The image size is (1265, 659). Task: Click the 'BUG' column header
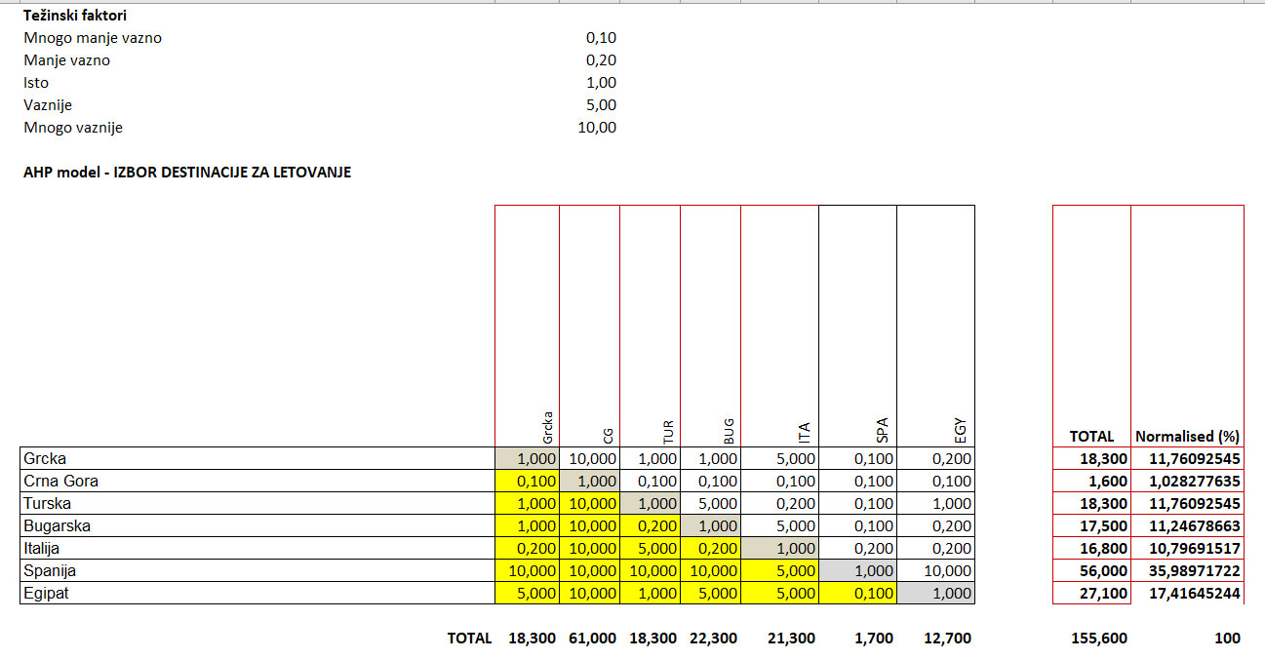729,430
